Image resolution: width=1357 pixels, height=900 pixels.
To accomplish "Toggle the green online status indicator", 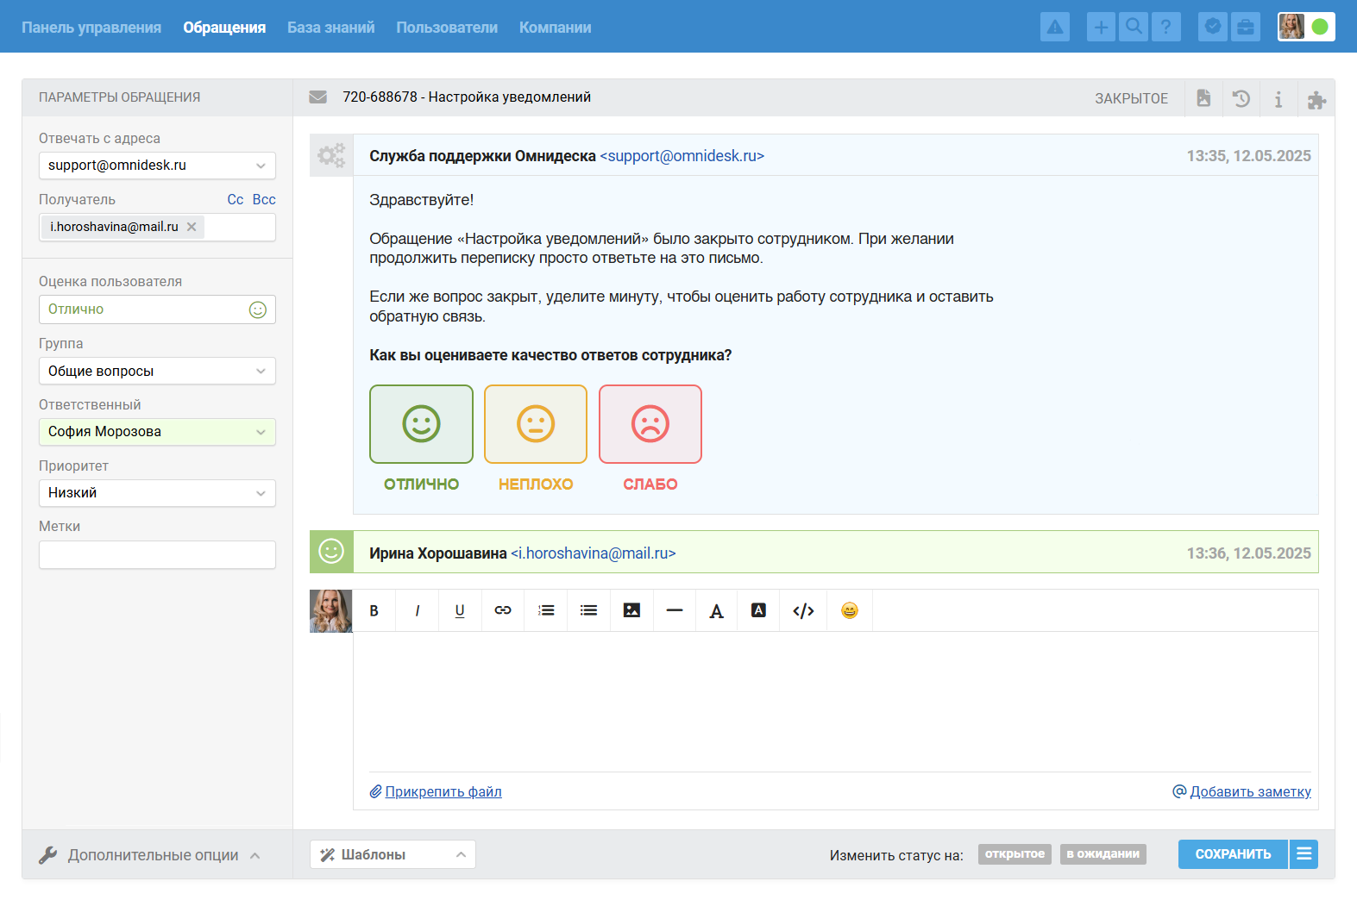I will click(x=1319, y=27).
